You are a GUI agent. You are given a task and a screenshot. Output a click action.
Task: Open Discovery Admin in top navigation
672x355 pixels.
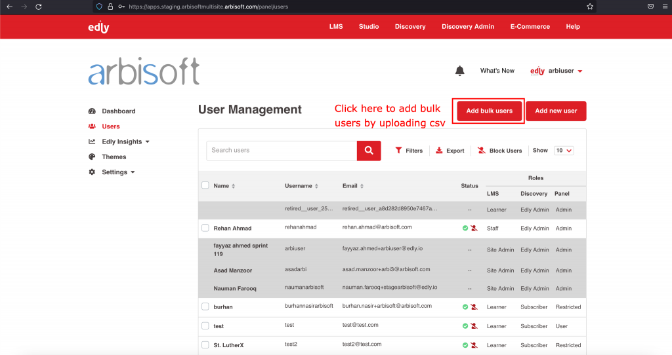[468, 26]
